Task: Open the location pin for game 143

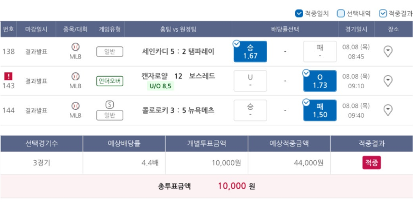Action: [388, 81]
